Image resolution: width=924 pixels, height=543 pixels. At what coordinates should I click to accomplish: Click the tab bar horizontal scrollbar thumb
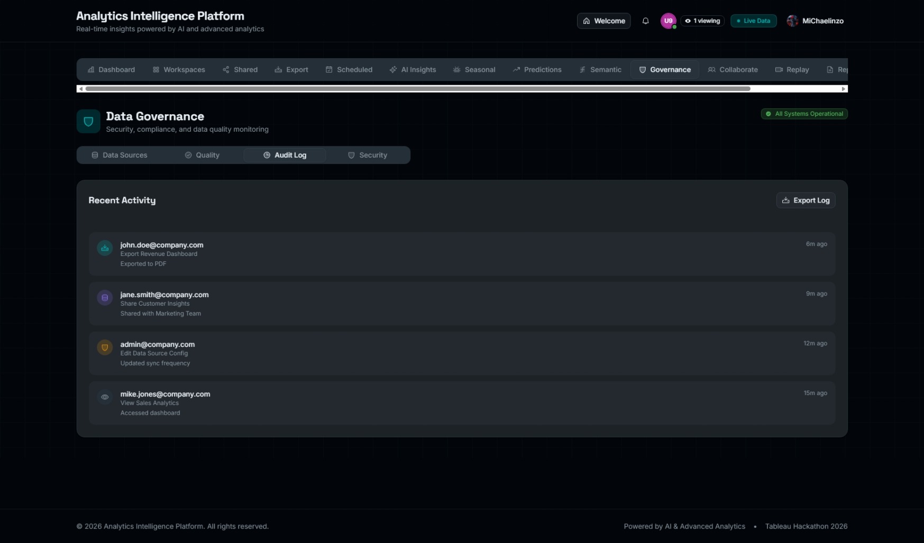[x=418, y=89]
